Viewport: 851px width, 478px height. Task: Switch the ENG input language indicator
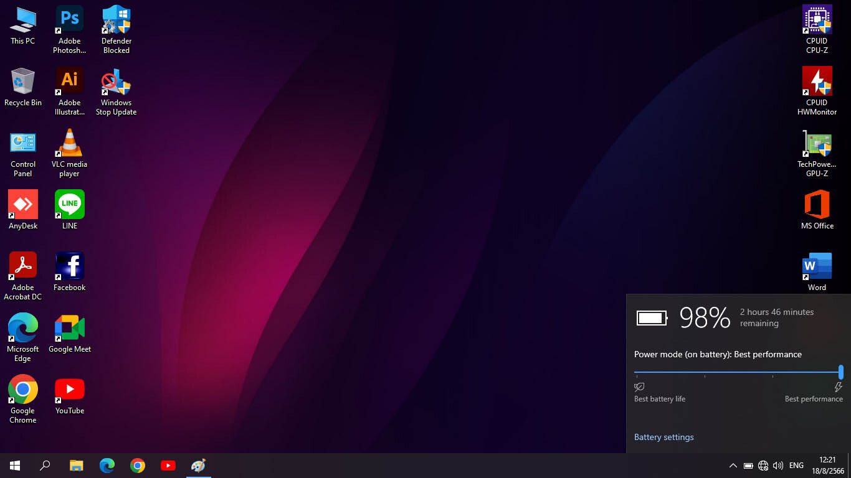[x=796, y=466]
